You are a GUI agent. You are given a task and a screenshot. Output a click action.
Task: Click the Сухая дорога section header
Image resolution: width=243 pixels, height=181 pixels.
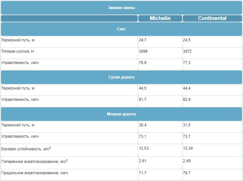(x=121, y=77)
